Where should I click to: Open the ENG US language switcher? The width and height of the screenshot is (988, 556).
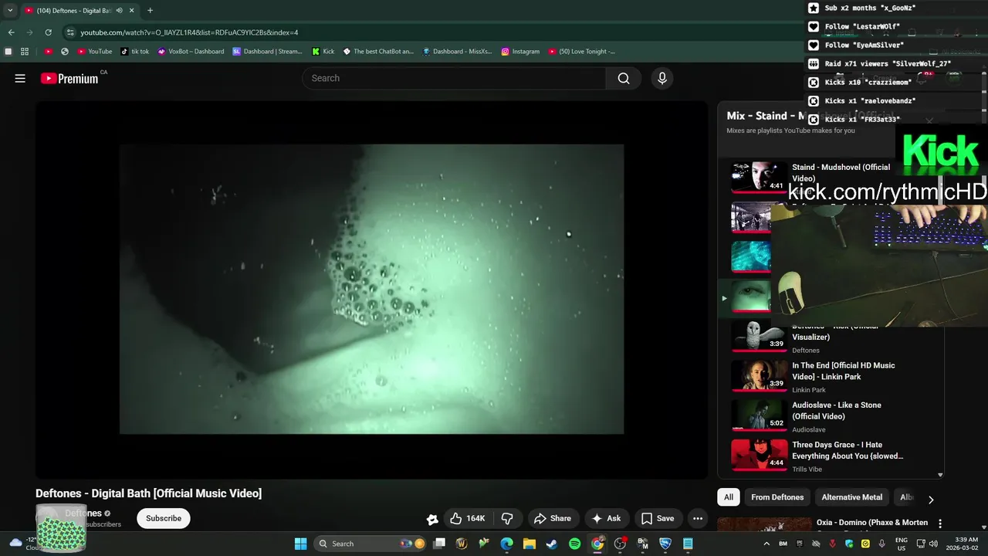902,544
